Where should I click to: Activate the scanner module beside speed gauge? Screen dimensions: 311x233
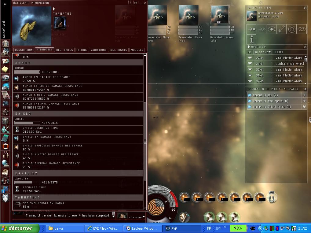click(184, 217)
